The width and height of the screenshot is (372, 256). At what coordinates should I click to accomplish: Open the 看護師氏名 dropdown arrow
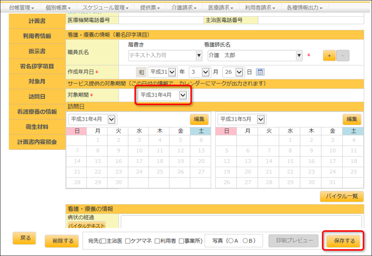click(x=299, y=56)
